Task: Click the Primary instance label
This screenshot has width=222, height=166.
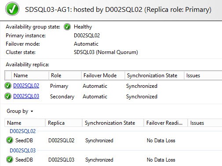Action: [x=25, y=36]
